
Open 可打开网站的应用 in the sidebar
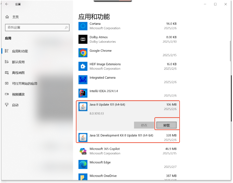tap(25, 84)
